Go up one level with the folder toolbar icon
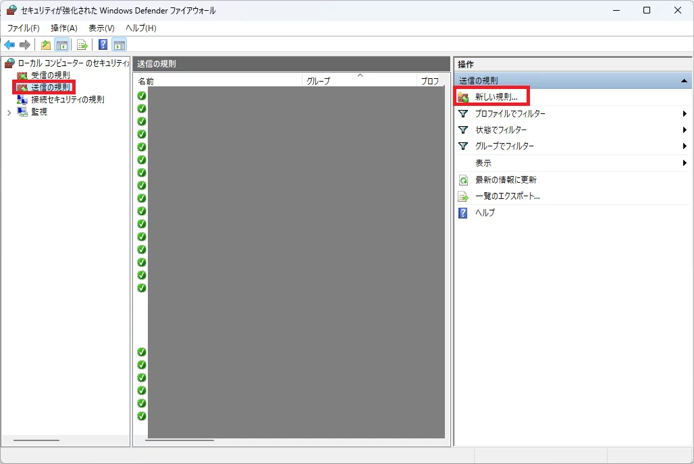The width and height of the screenshot is (694, 464). (46, 45)
